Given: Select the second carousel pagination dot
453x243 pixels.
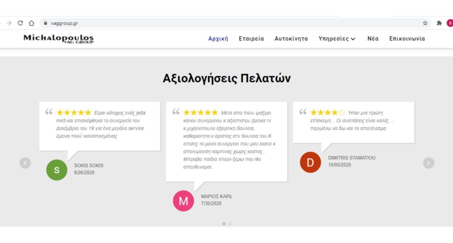Looking at the screenshot, I should tap(230, 224).
